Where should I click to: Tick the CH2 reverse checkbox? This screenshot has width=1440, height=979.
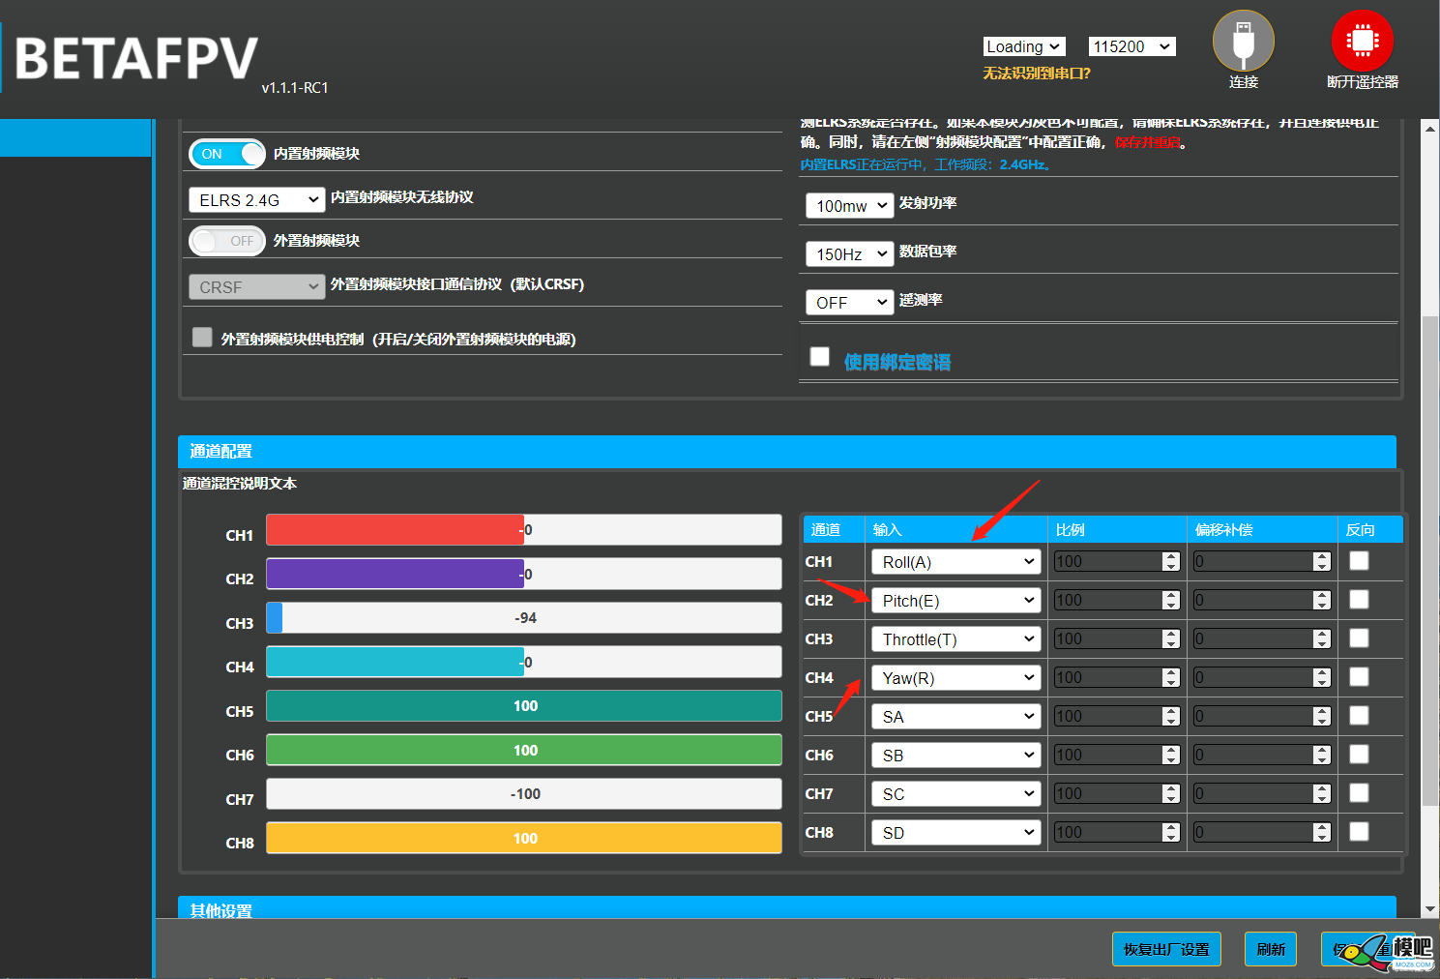point(1359,599)
